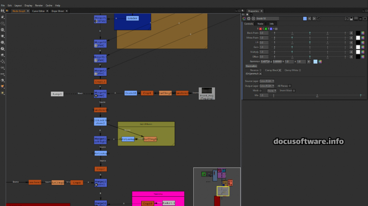Select the Ramp3 node in graph

[57, 94]
